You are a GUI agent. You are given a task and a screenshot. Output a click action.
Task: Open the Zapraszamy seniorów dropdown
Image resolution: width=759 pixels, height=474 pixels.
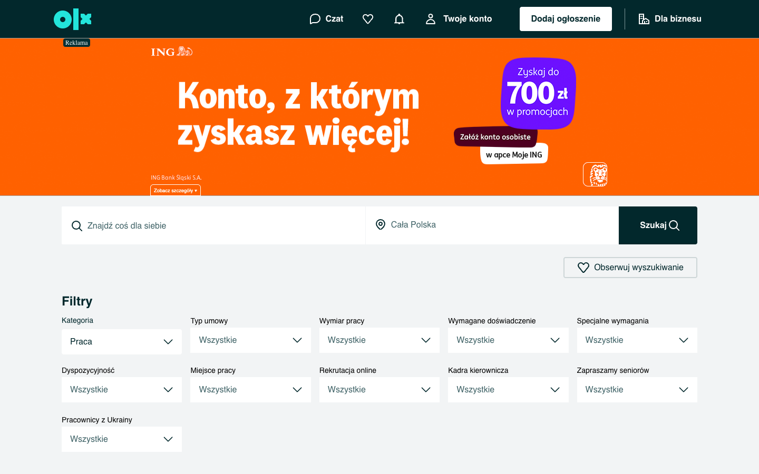[x=637, y=390]
